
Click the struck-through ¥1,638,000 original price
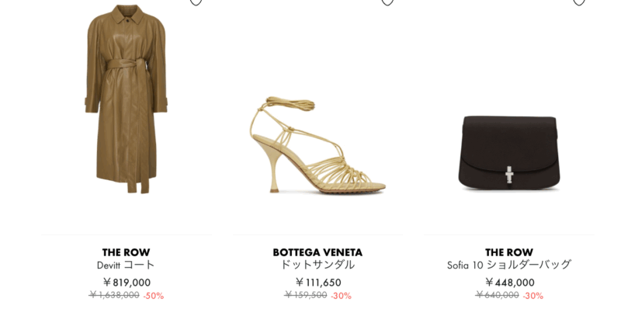pyautogui.click(x=114, y=295)
